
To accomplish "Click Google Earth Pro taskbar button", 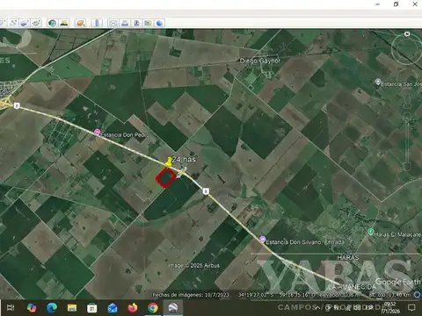I will (173, 307).
